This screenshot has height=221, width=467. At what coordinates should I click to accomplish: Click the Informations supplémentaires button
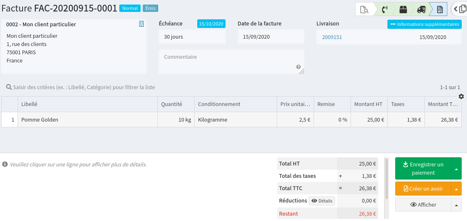(424, 24)
